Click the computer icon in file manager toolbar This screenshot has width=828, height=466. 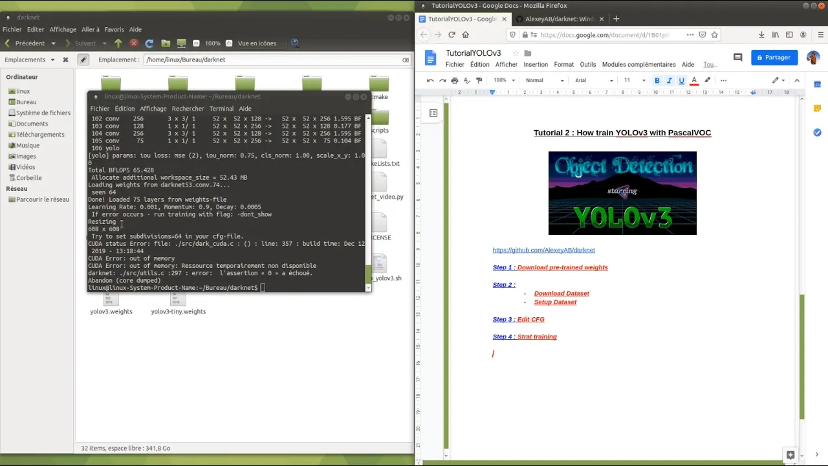(x=181, y=43)
